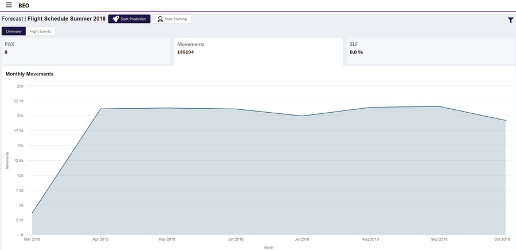
Task: Start Prediction for the flight schedule
Action: pos(130,19)
